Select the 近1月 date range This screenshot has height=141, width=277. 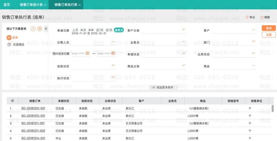coord(109,30)
